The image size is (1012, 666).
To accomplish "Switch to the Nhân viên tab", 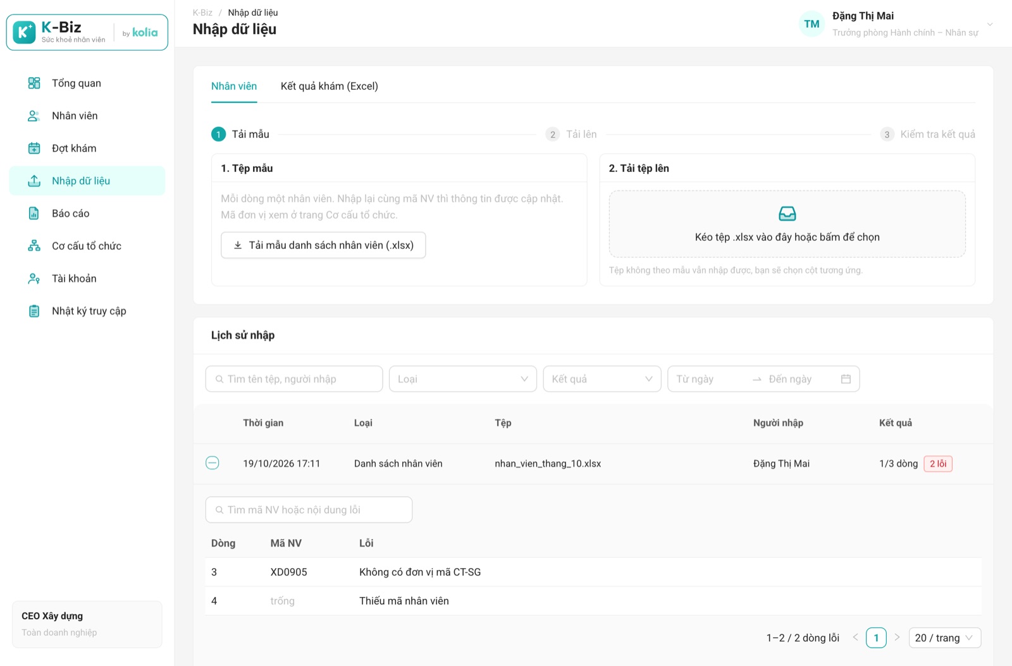I will 234,87.
